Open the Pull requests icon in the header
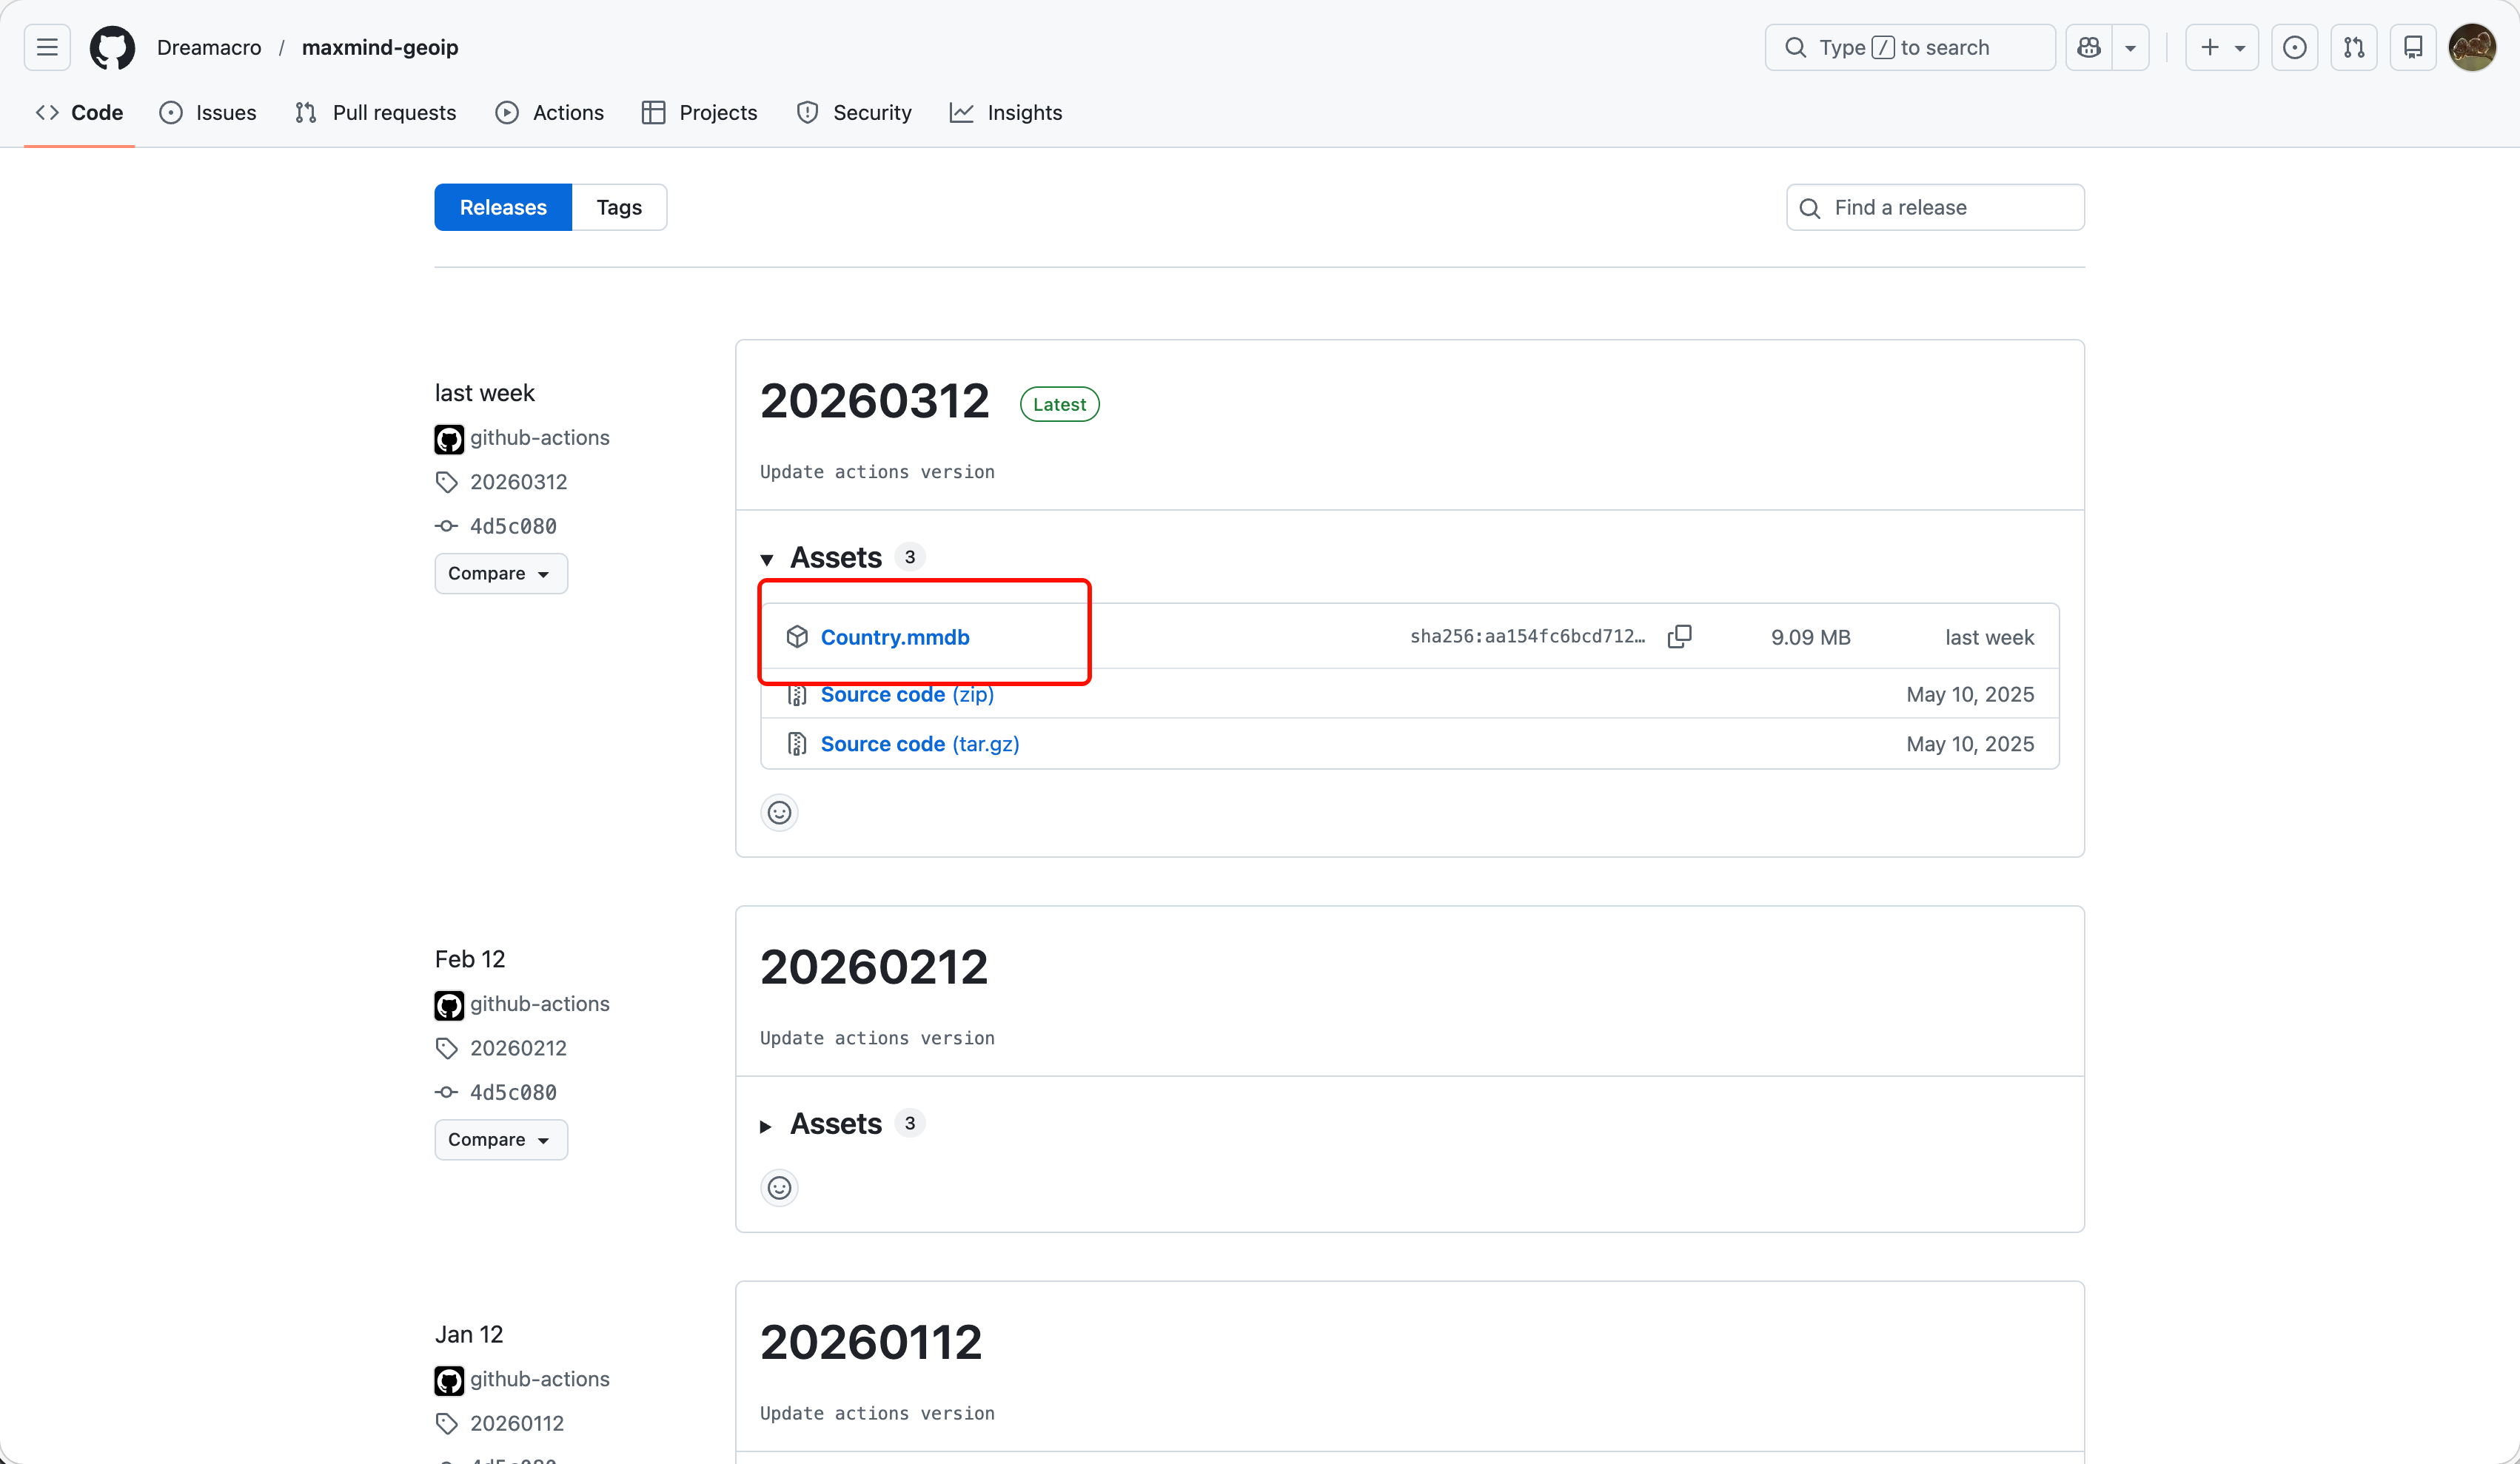This screenshot has height=1464, width=2520. [2354, 47]
